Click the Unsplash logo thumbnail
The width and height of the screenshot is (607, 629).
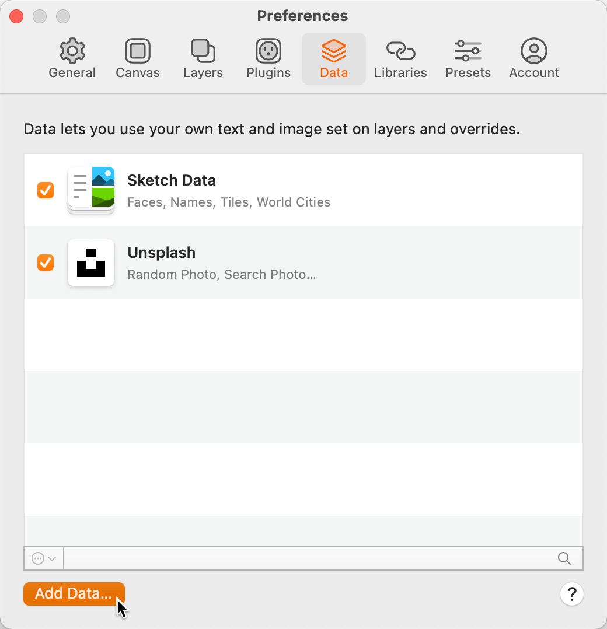click(x=91, y=263)
